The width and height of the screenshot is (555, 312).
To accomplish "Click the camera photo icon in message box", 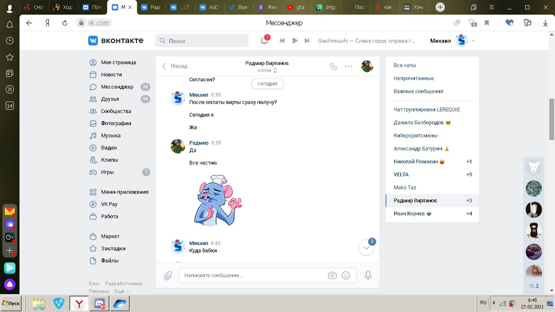I will (332, 276).
